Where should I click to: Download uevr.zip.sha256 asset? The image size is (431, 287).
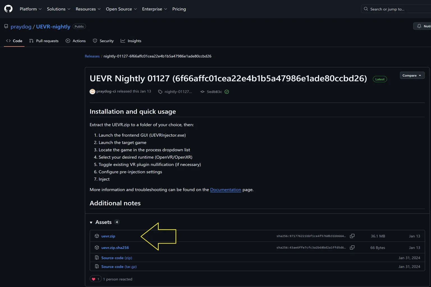point(115,247)
